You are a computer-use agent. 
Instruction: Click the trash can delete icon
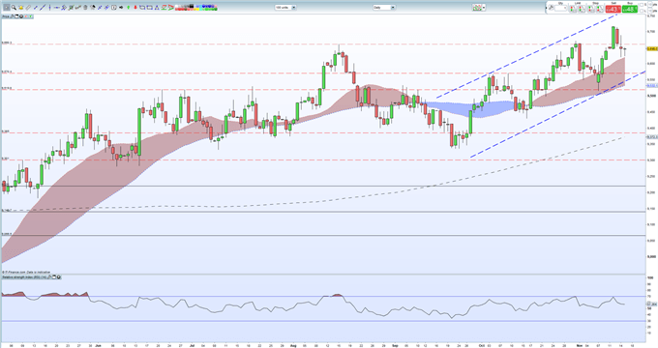(x=85, y=7)
